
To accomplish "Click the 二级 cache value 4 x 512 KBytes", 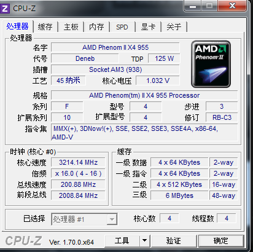I will tap(179, 184).
